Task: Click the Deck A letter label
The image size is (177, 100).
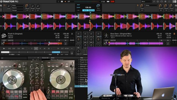Action: point(72,34)
